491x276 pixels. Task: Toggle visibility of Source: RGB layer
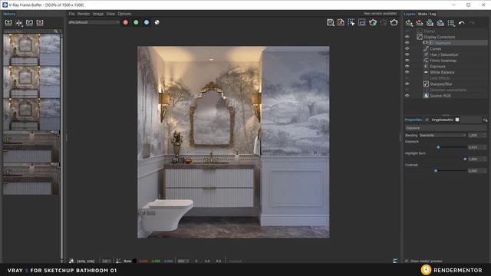click(407, 96)
